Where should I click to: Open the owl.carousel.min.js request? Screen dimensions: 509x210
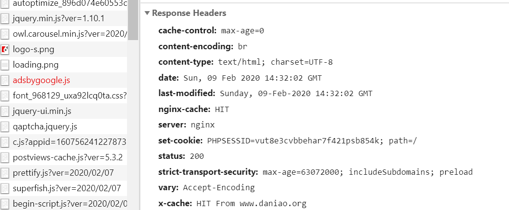(x=64, y=34)
